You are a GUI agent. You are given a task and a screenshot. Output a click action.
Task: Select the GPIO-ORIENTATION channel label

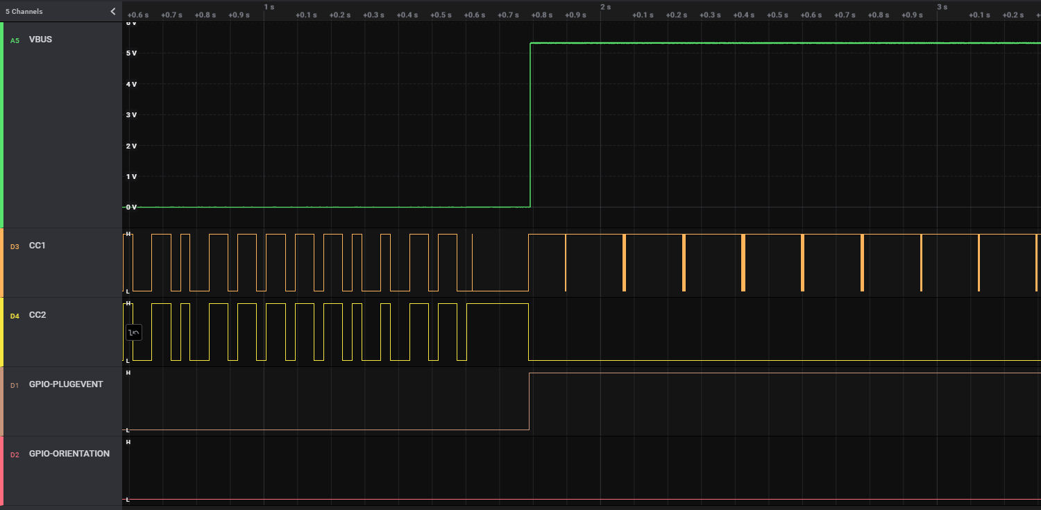pyautogui.click(x=69, y=453)
